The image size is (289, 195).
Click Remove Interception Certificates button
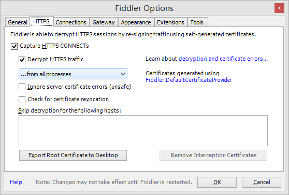point(213,156)
